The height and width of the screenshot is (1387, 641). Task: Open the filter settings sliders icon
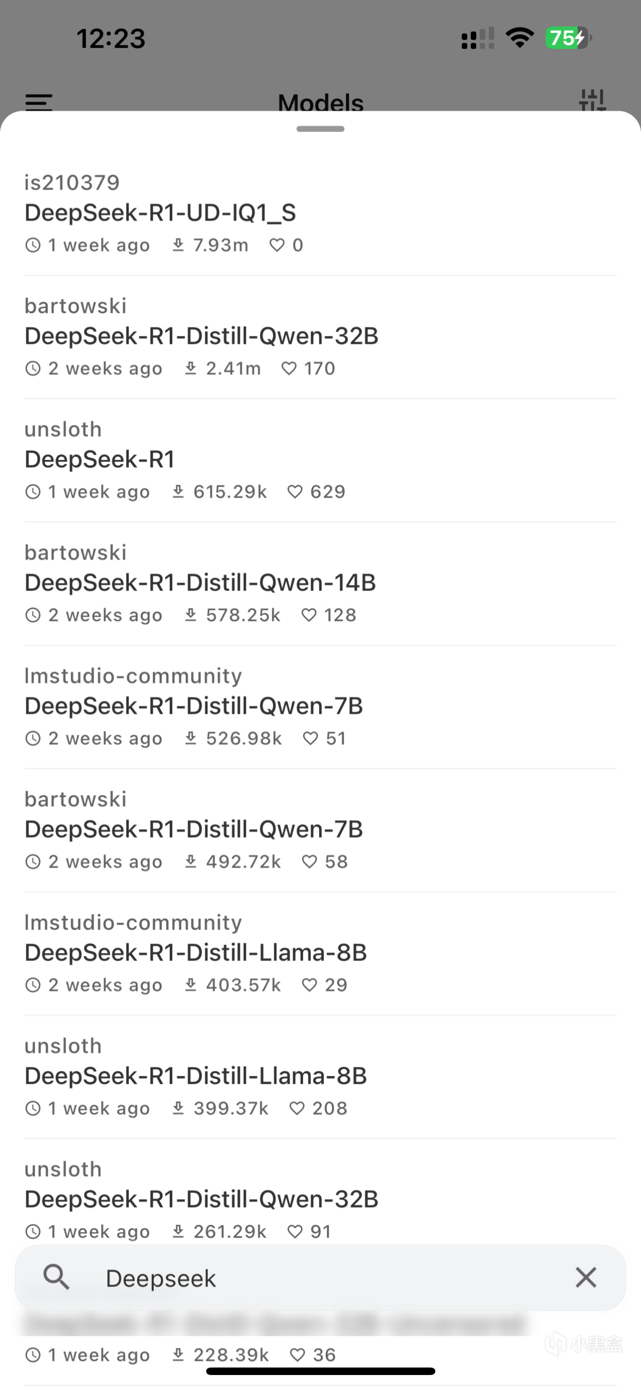pyautogui.click(x=592, y=101)
